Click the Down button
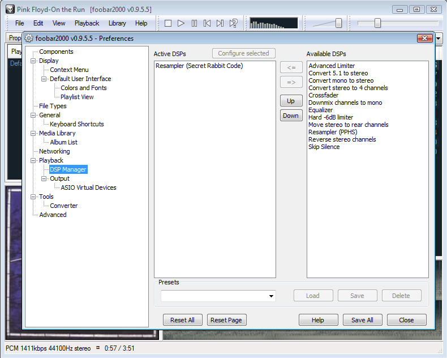 (291, 116)
